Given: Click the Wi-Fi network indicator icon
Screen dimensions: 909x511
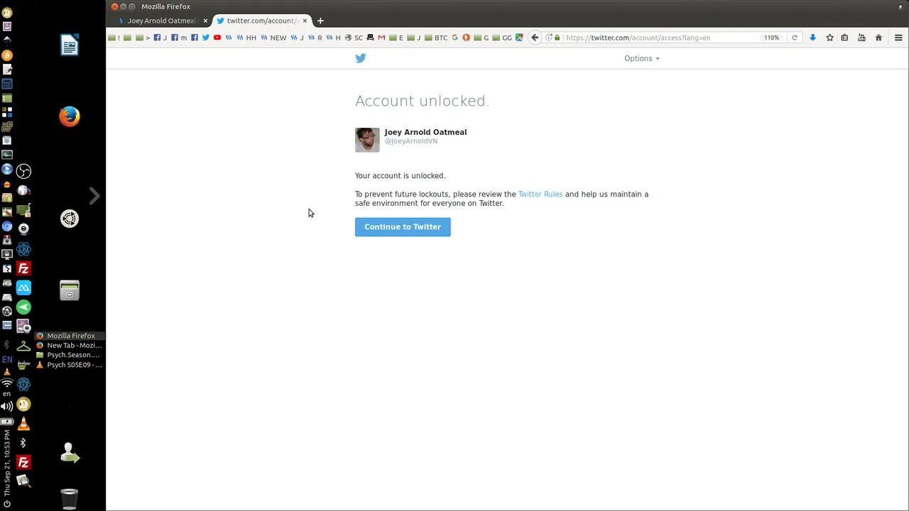Looking at the screenshot, I should coord(7,383).
